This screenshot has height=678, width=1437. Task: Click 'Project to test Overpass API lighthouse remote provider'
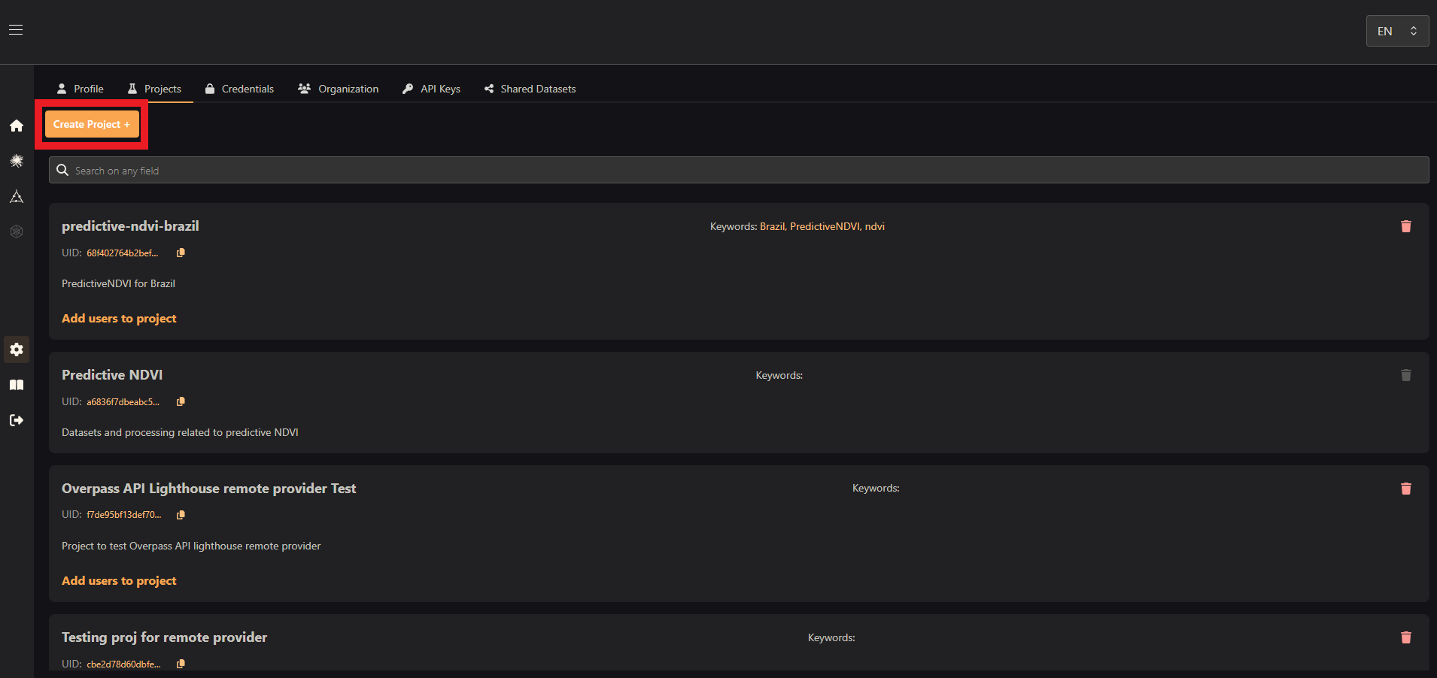click(191, 546)
